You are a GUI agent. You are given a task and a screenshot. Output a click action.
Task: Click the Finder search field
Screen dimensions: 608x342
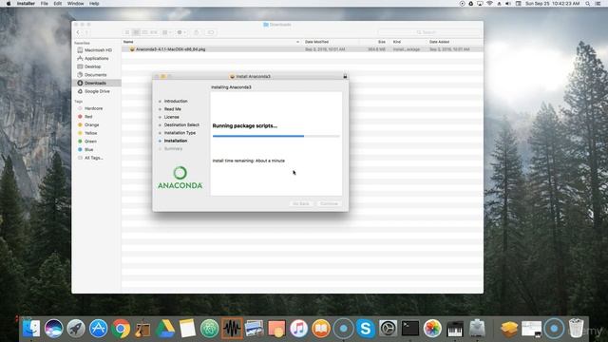point(428,32)
